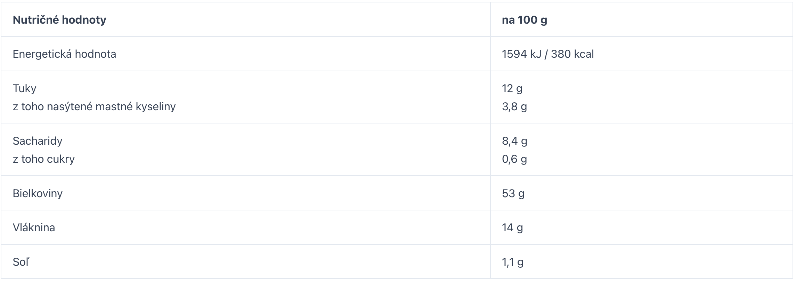
Task: Click the '1594 kJ / 380 kcal' value
Action: click(x=548, y=54)
